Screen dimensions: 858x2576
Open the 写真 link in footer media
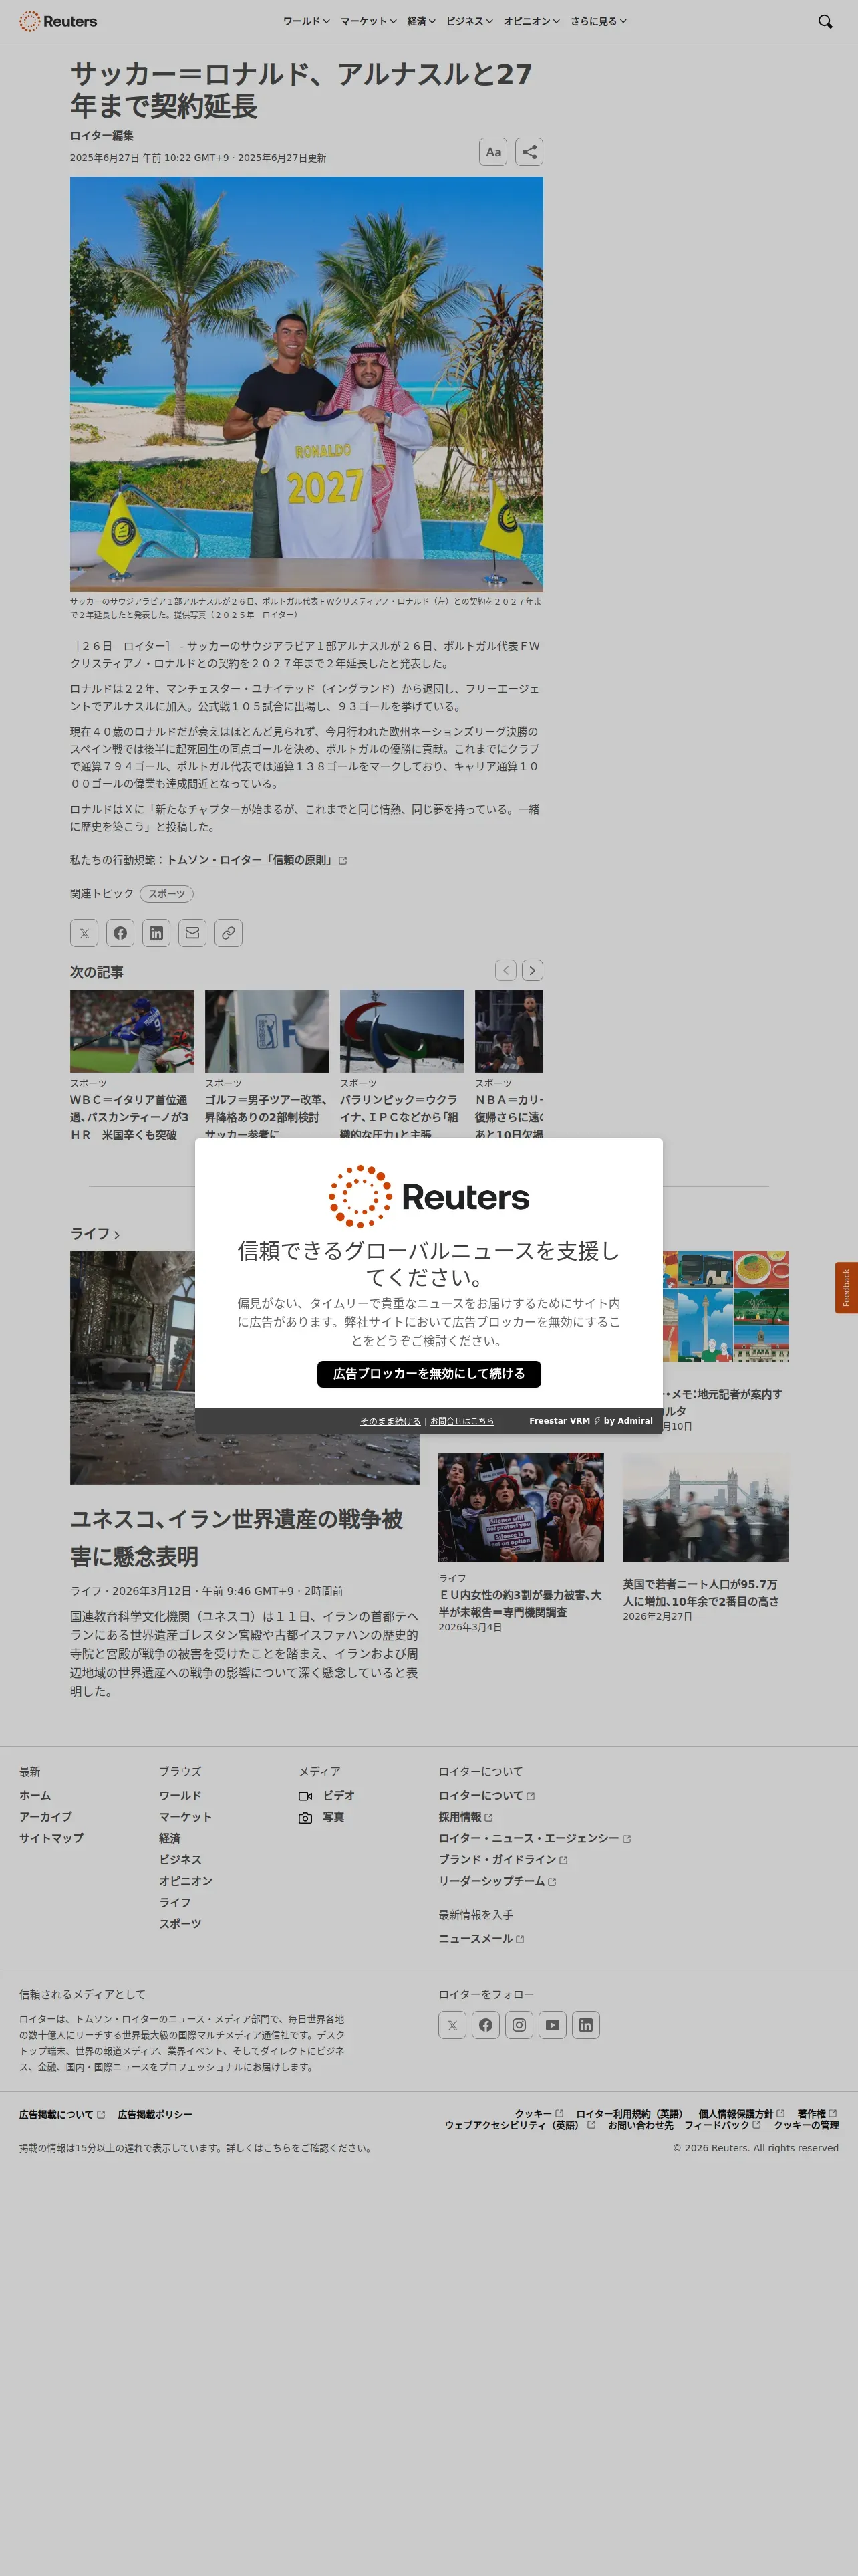pyautogui.click(x=321, y=1817)
